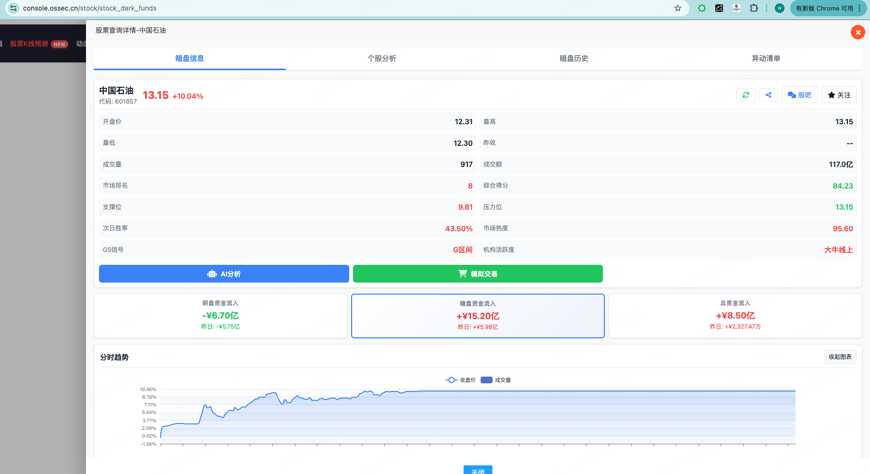
Task: Click the 成交量 value 917
Action: click(x=466, y=165)
